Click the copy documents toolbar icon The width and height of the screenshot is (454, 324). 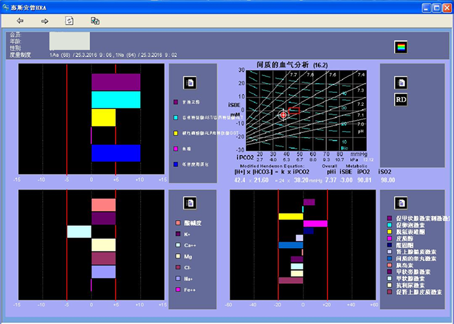95,21
